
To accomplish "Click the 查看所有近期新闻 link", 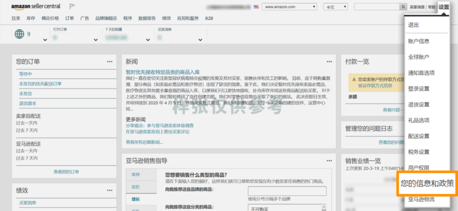I will point(144,142).
